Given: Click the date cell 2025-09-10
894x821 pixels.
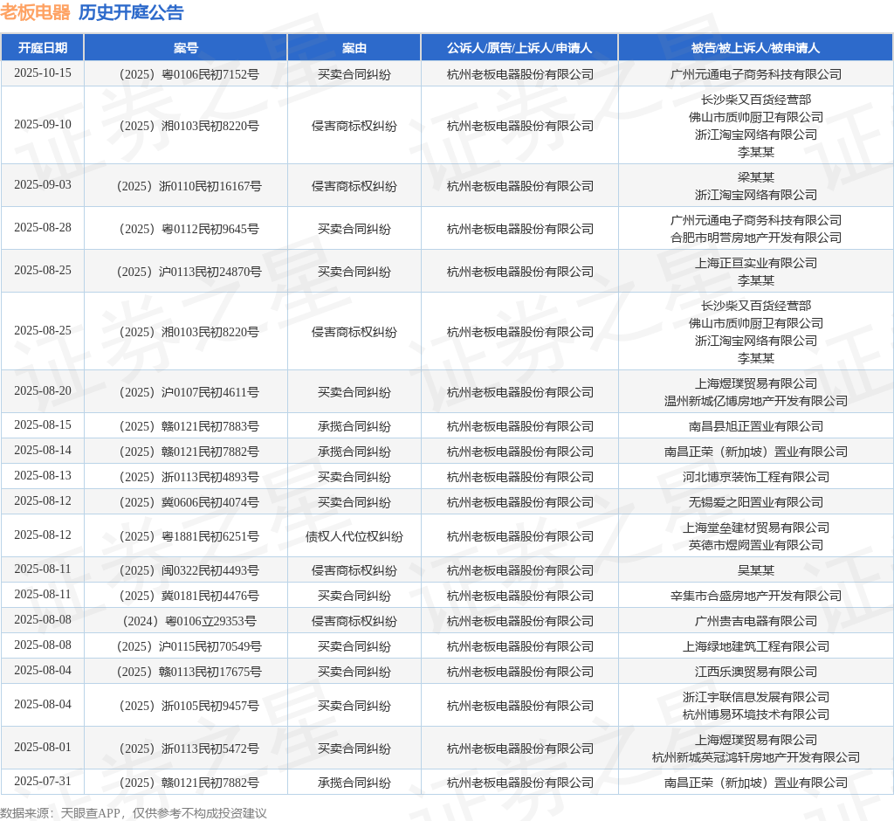Looking at the screenshot, I should [43, 124].
